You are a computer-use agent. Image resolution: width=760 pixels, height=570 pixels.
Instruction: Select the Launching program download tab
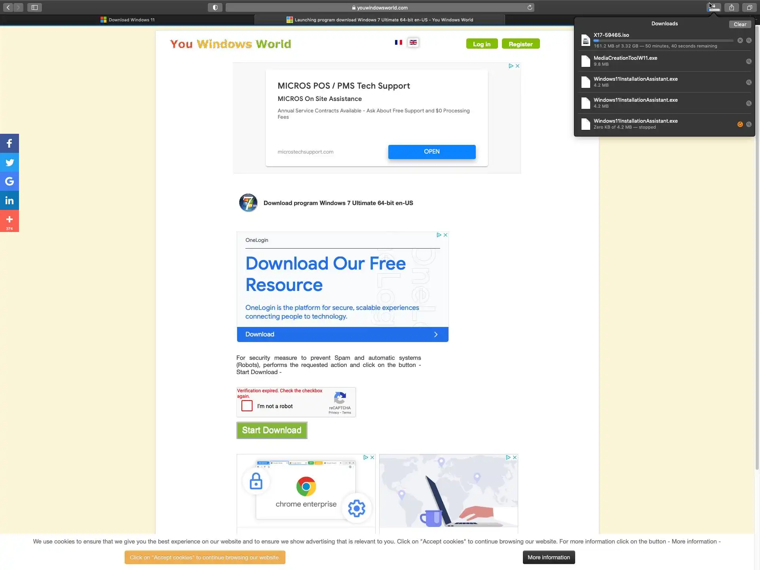(x=379, y=20)
